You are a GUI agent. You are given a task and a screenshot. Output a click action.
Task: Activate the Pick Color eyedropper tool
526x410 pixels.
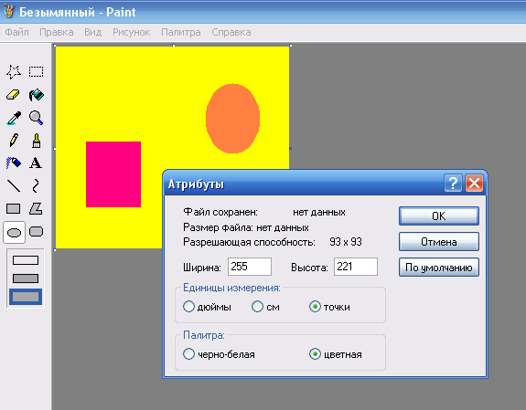pos(14,118)
